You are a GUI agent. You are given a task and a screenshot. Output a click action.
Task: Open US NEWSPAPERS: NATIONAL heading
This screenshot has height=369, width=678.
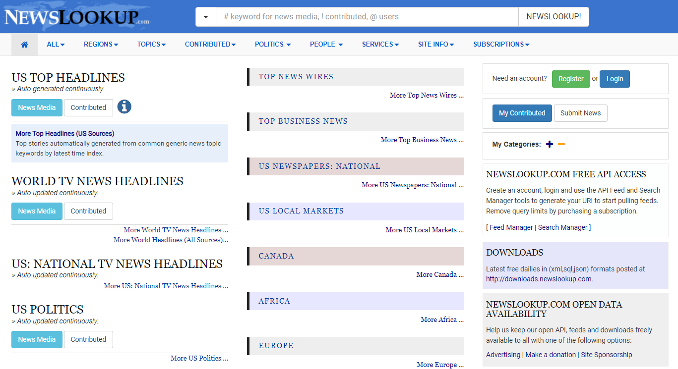[x=319, y=166]
